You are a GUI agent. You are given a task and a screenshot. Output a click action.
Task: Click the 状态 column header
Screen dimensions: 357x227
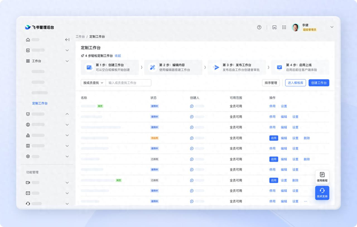(x=153, y=98)
